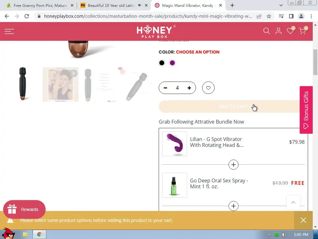
Task: Select the purple color option
Action: click(172, 63)
